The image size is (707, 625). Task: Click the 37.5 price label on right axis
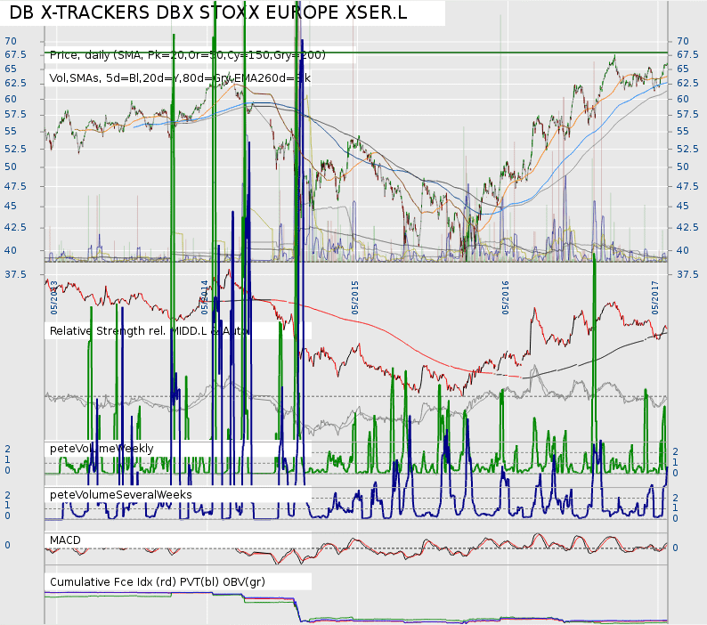(x=687, y=274)
